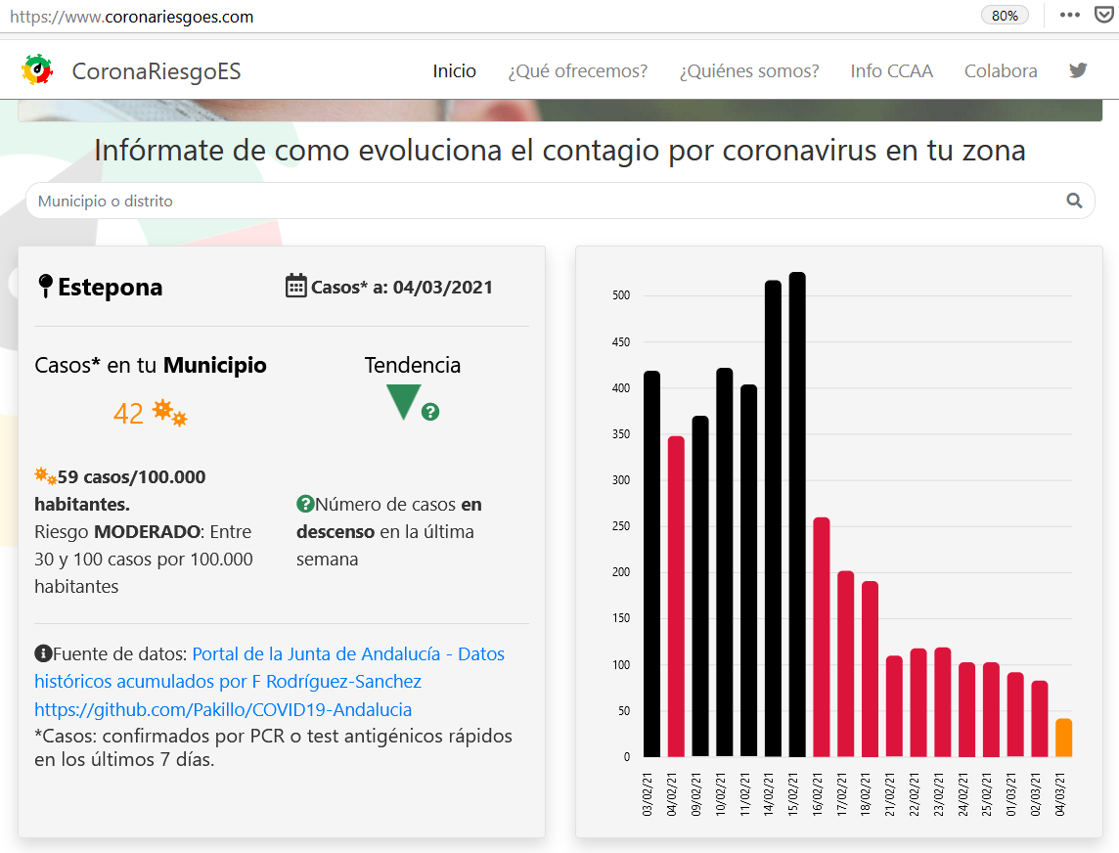
Task: Click the 80% zoom level badge
Action: click(x=1005, y=16)
